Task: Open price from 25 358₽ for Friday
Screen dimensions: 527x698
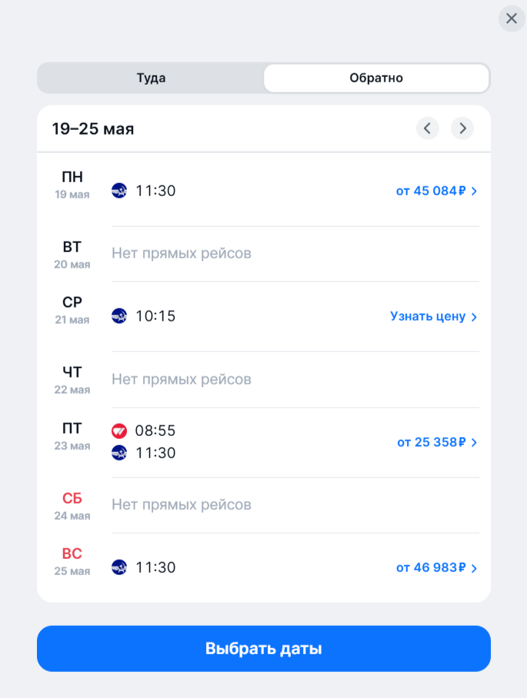Action: [x=436, y=442]
